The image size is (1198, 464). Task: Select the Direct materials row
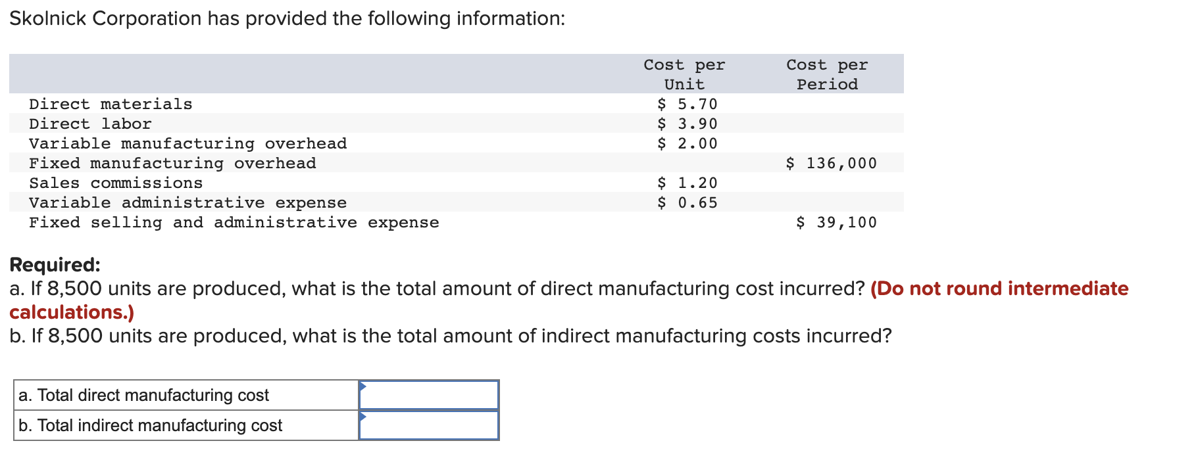(x=111, y=103)
